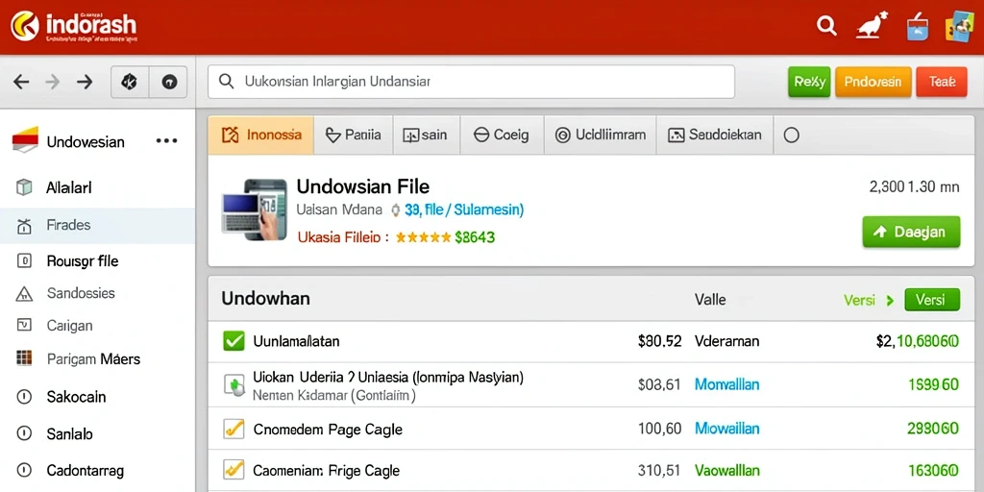Click the indorash logo

coord(73,26)
